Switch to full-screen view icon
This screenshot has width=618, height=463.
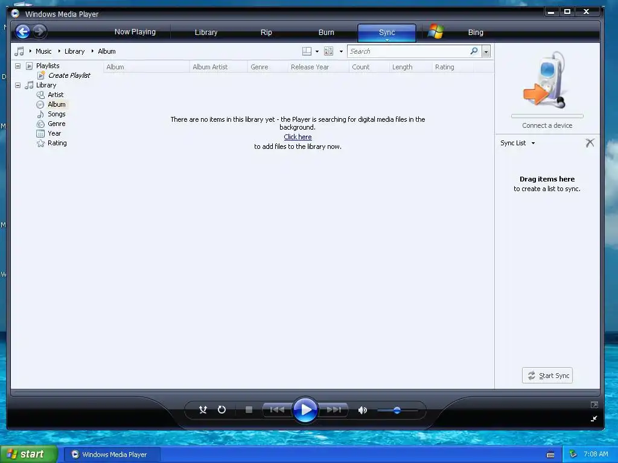pos(594,405)
